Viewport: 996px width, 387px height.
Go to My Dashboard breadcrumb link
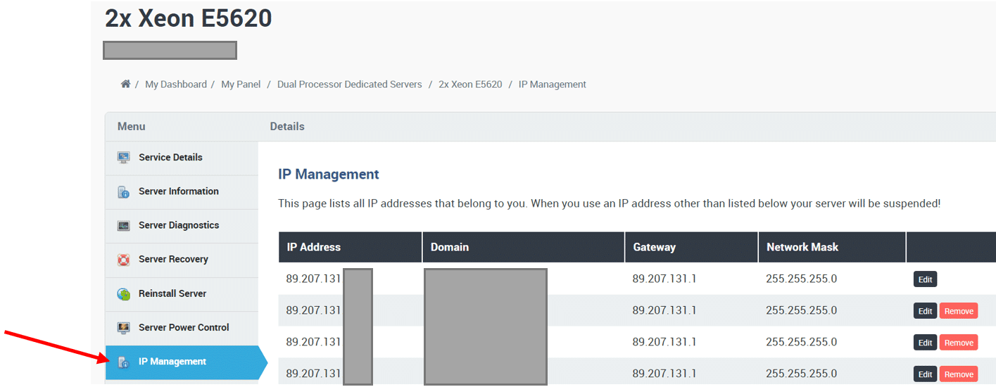coord(176,84)
